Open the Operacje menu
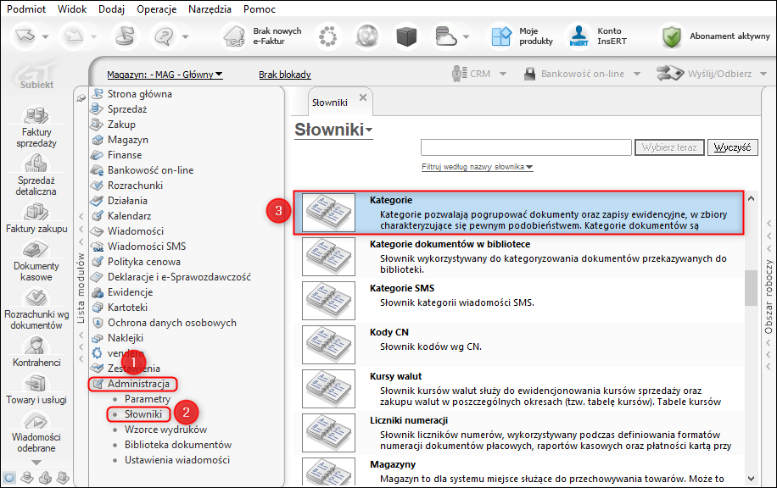 point(157,9)
